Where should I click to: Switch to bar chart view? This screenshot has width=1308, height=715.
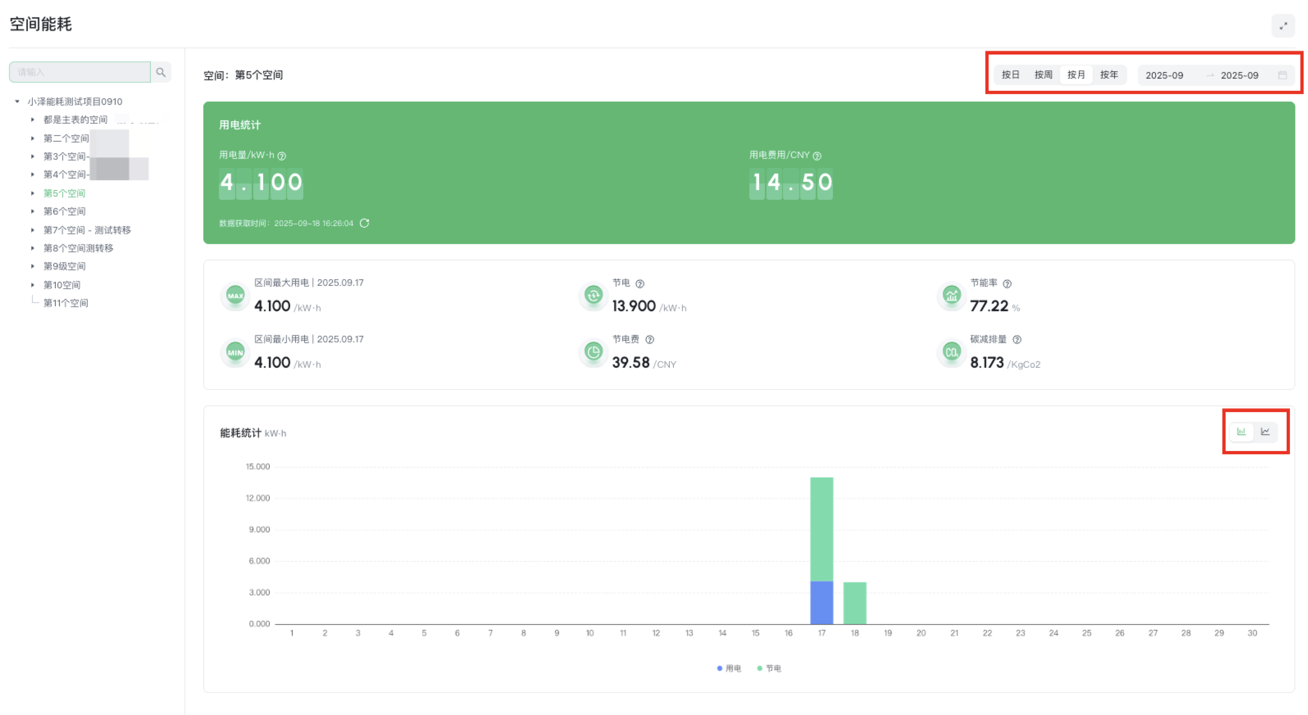pyautogui.click(x=1241, y=432)
